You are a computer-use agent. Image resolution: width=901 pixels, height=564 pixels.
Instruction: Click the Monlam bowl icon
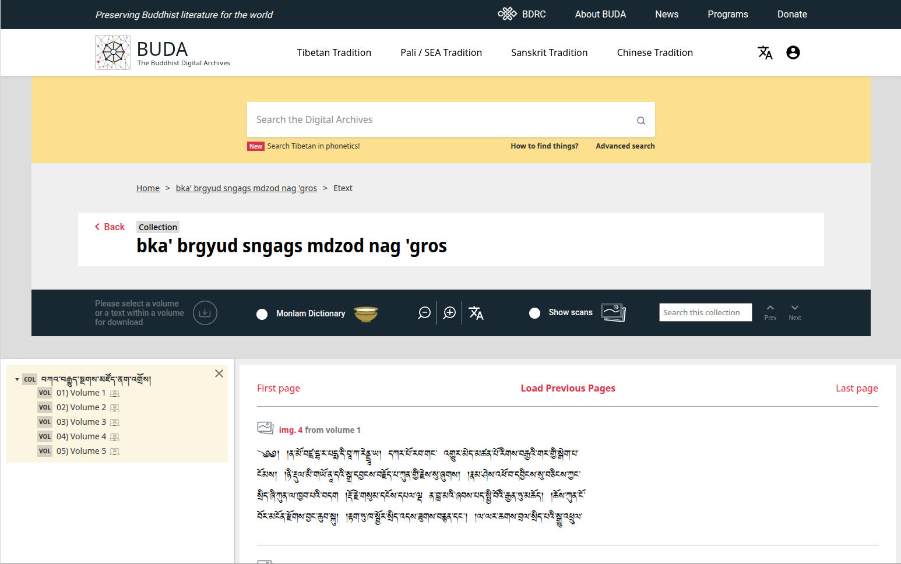(x=367, y=313)
